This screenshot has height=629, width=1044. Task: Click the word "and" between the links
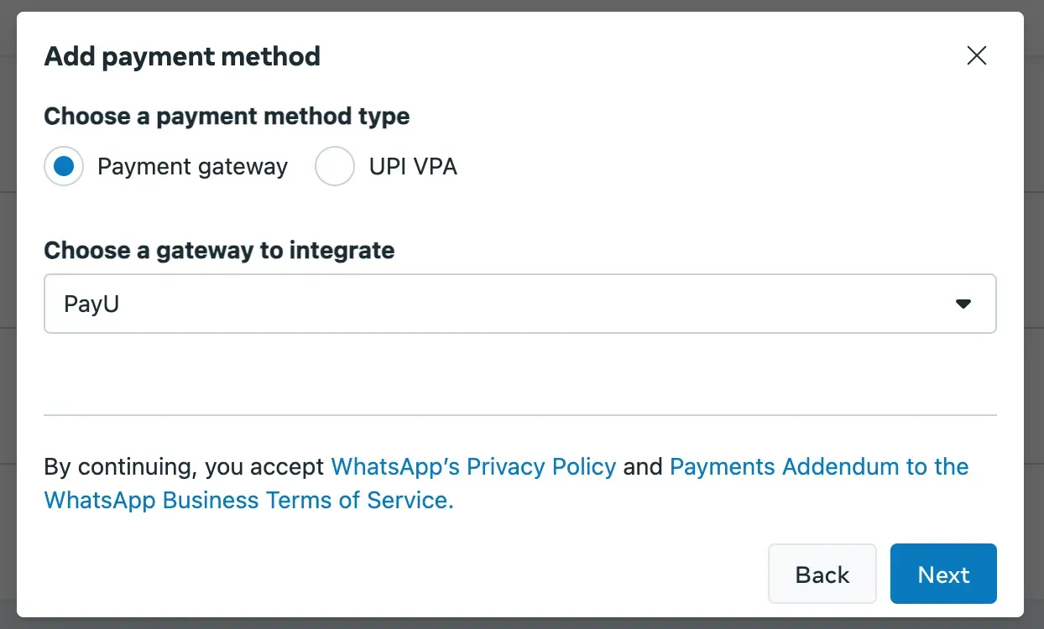pos(643,466)
